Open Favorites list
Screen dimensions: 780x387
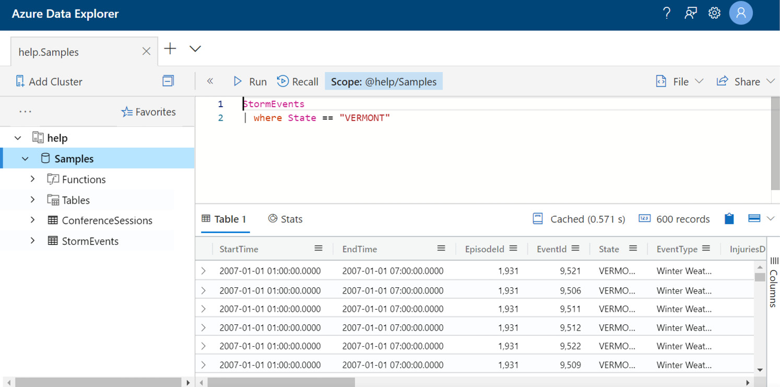point(149,112)
